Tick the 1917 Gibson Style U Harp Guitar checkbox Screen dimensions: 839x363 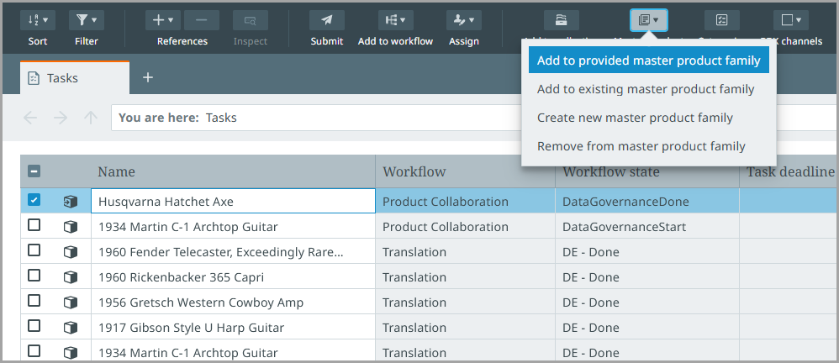point(34,327)
